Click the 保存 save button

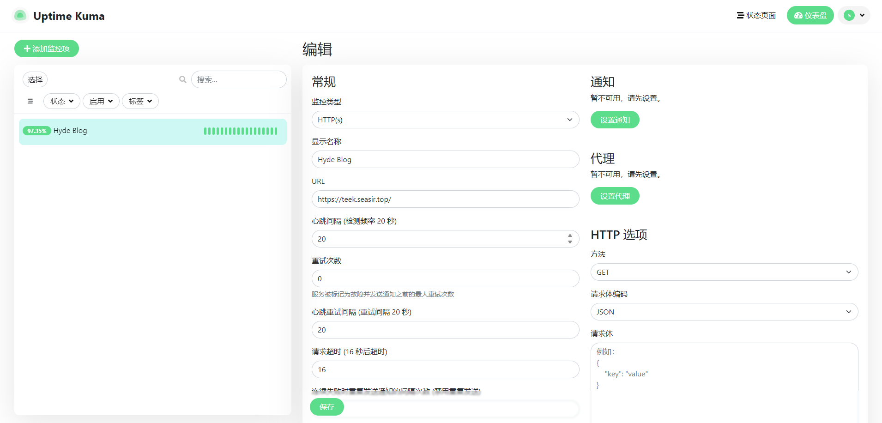click(327, 407)
